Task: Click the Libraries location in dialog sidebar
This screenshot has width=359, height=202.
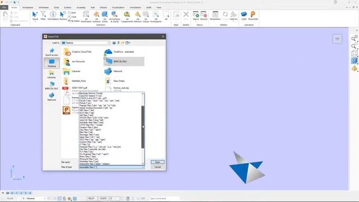Action: pos(52,75)
